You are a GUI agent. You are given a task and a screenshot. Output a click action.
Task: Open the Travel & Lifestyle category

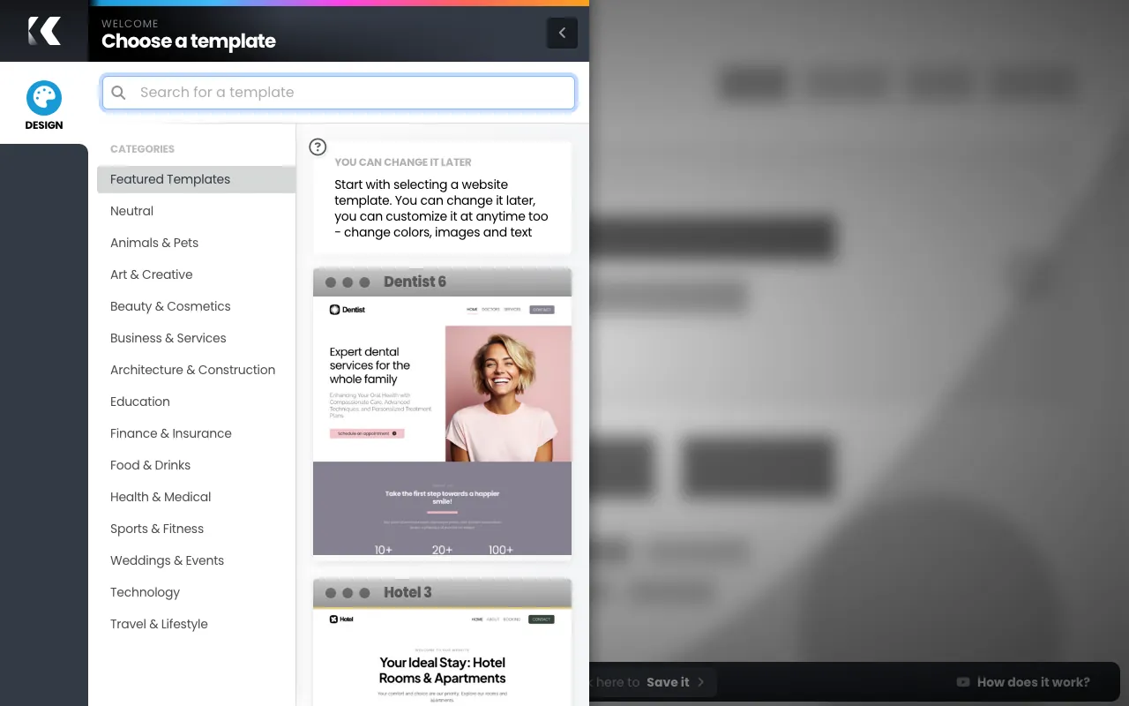pyautogui.click(x=196, y=624)
